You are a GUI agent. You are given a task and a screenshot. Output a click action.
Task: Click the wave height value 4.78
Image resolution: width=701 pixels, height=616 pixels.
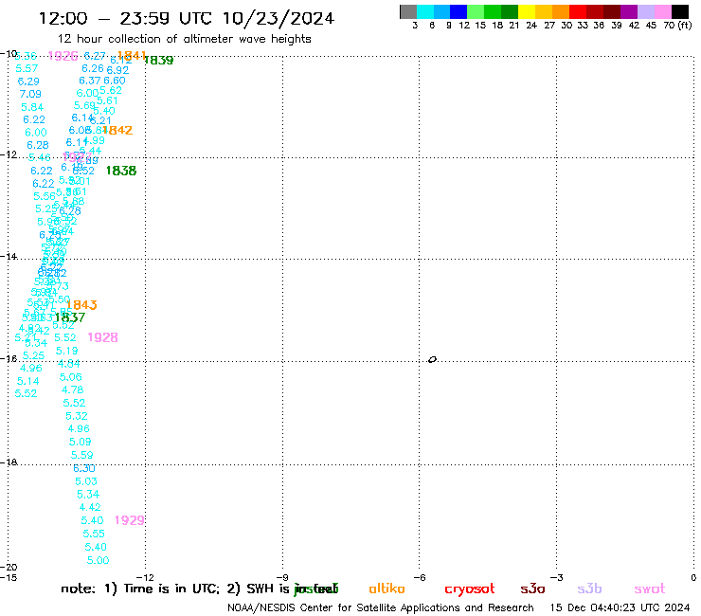click(x=72, y=390)
